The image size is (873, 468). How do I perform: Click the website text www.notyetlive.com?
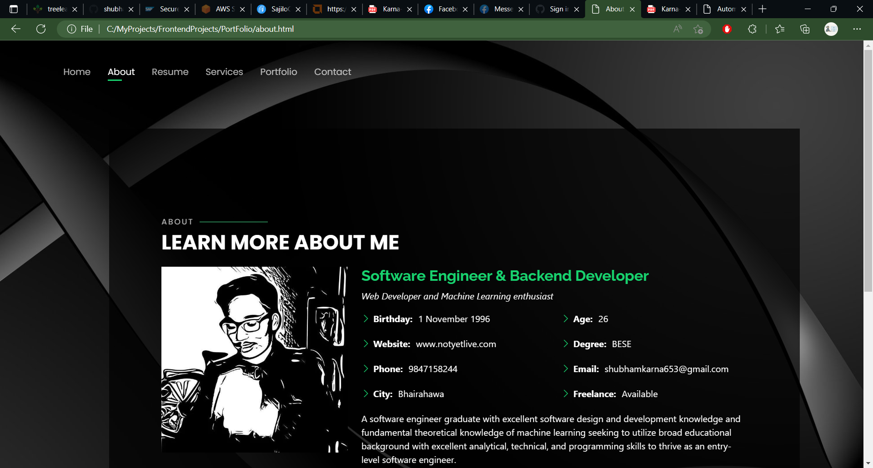(x=456, y=344)
